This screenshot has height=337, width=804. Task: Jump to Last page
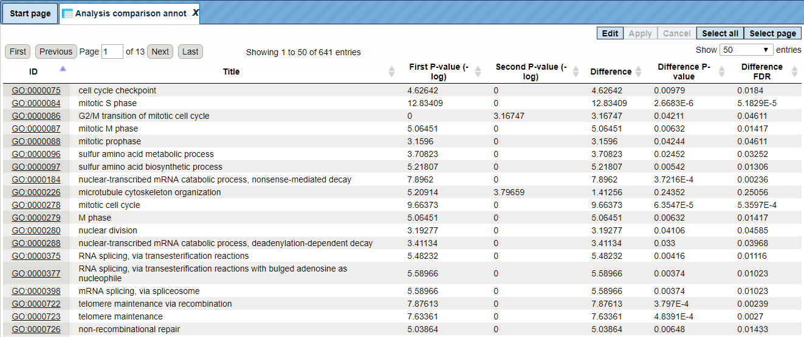click(x=190, y=52)
